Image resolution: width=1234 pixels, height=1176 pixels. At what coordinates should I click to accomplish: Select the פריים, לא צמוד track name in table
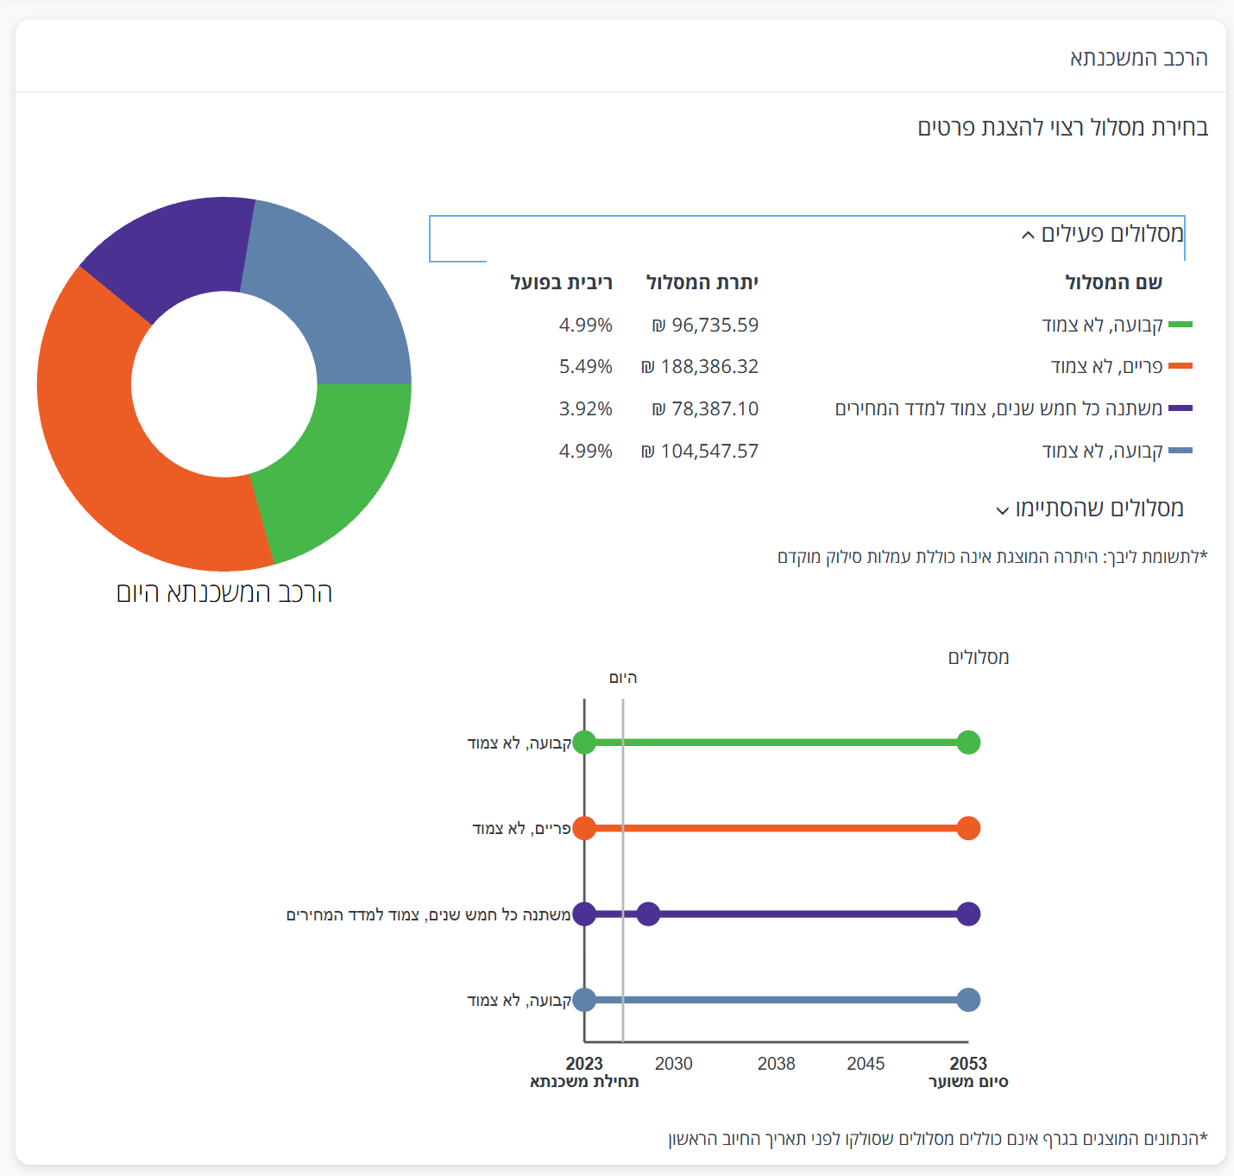(1106, 367)
